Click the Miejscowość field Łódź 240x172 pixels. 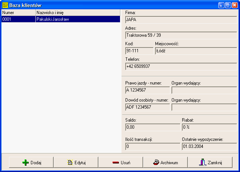(196, 51)
